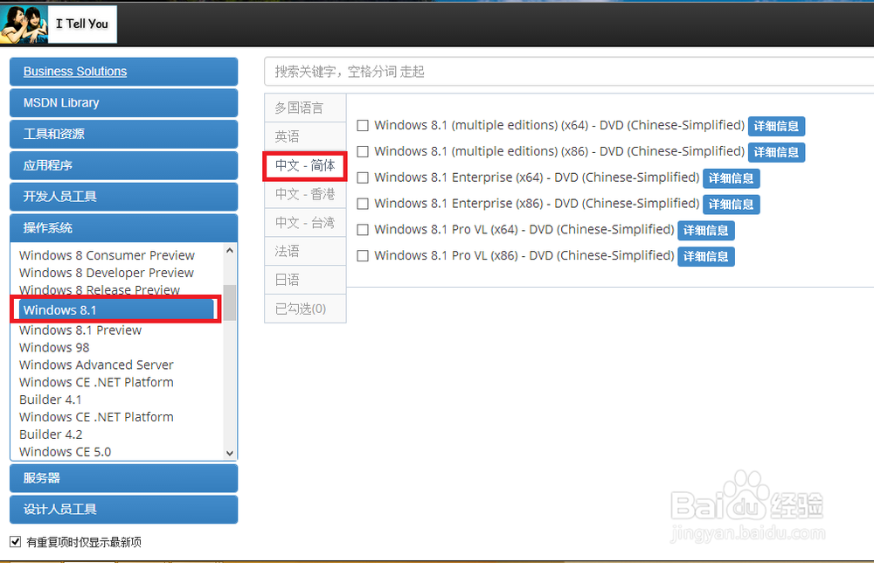Viewport: 874px width, 563px height.
Task: Expand the 开发人员工具 category
Action: (x=124, y=197)
